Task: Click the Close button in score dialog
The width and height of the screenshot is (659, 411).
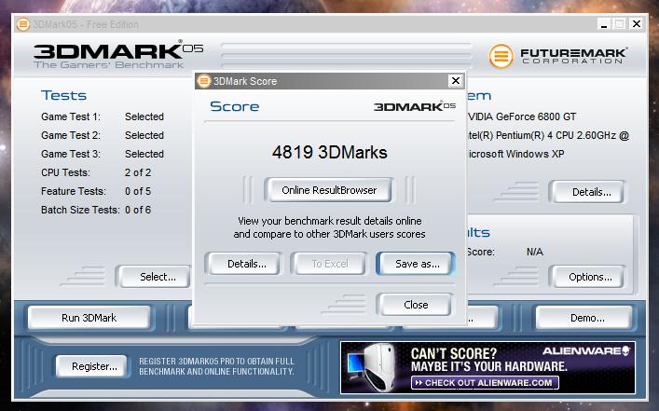Action: (x=416, y=304)
